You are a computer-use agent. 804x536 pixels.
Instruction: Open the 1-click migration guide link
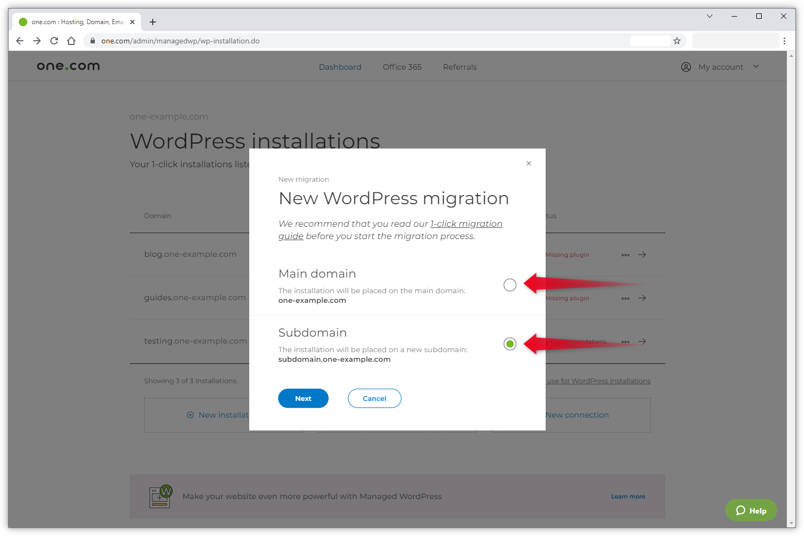[466, 224]
